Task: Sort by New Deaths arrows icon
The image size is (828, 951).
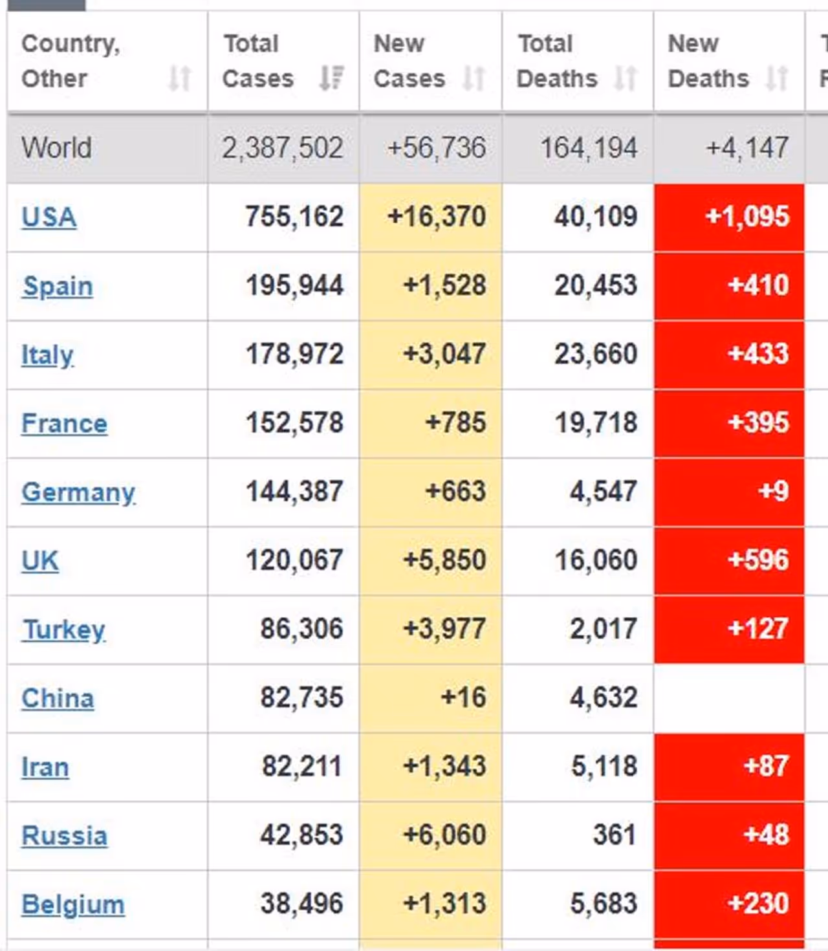Action: click(x=776, y=78)
